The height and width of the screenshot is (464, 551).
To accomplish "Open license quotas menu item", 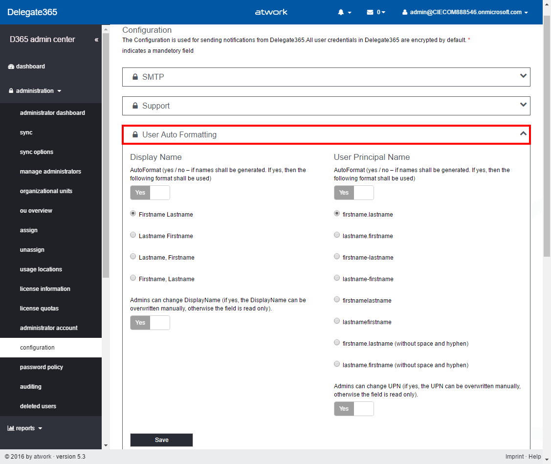I will point(39,309).
